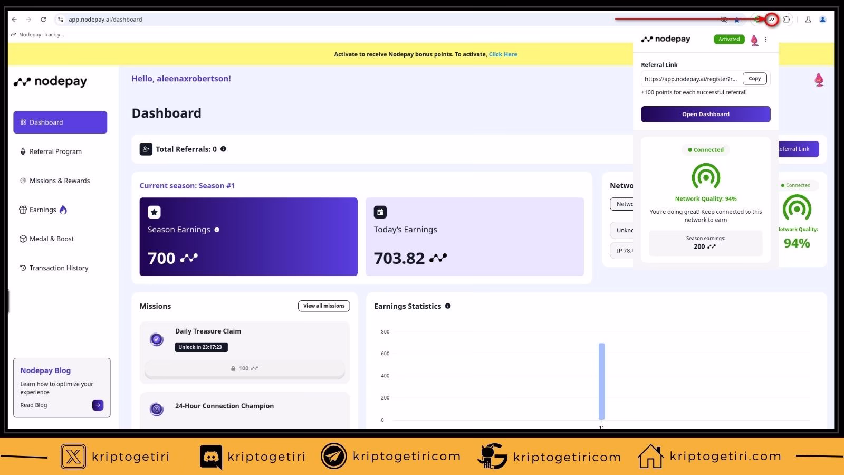The image size is (844, 475).
Task: Click the nodepay logo in the sidebar
Action: pyautogui.click(x=50, y=81)
